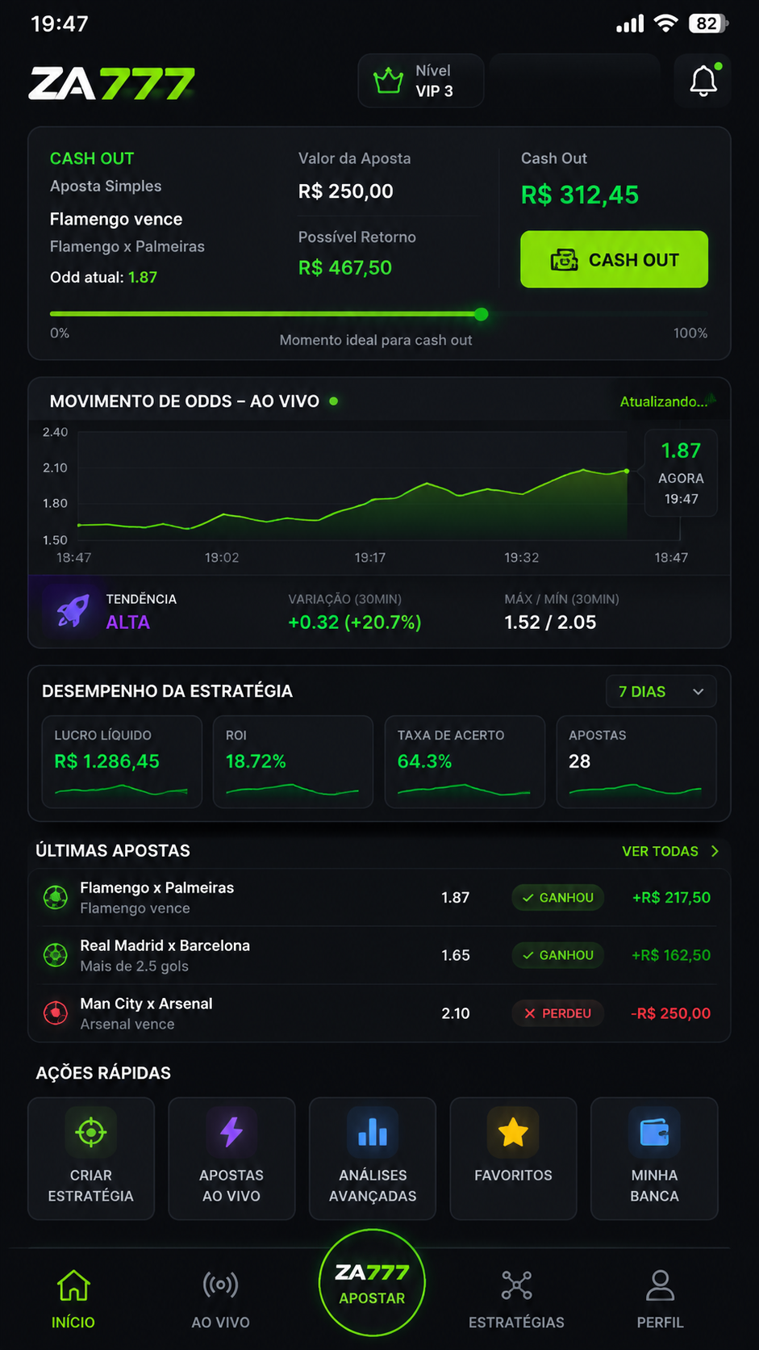Switch to the AO VIVO tab
This screenshot has height=1350, width=759.
click(x=220, y=1298)
